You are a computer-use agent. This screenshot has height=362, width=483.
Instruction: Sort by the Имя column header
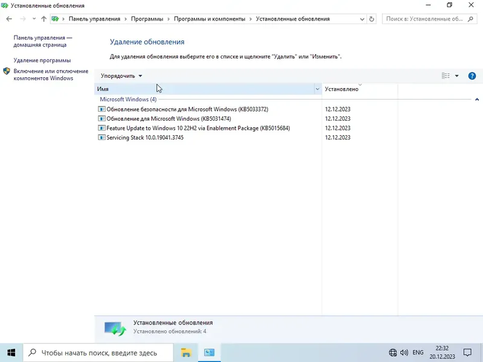pyautogui.click(x=204, y=89)
